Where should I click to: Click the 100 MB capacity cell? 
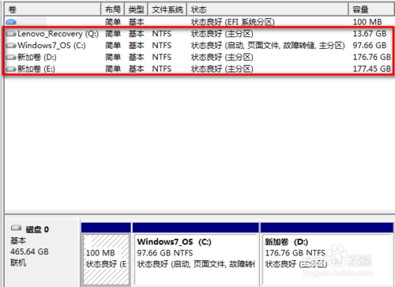(367, 22)
